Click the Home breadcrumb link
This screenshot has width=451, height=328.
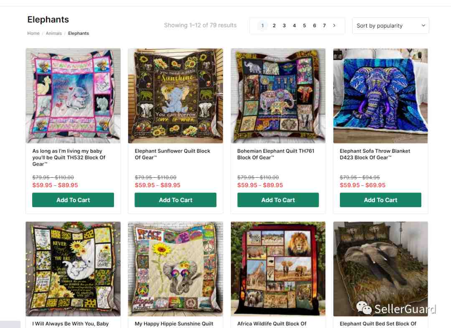[x=33, y=33]
